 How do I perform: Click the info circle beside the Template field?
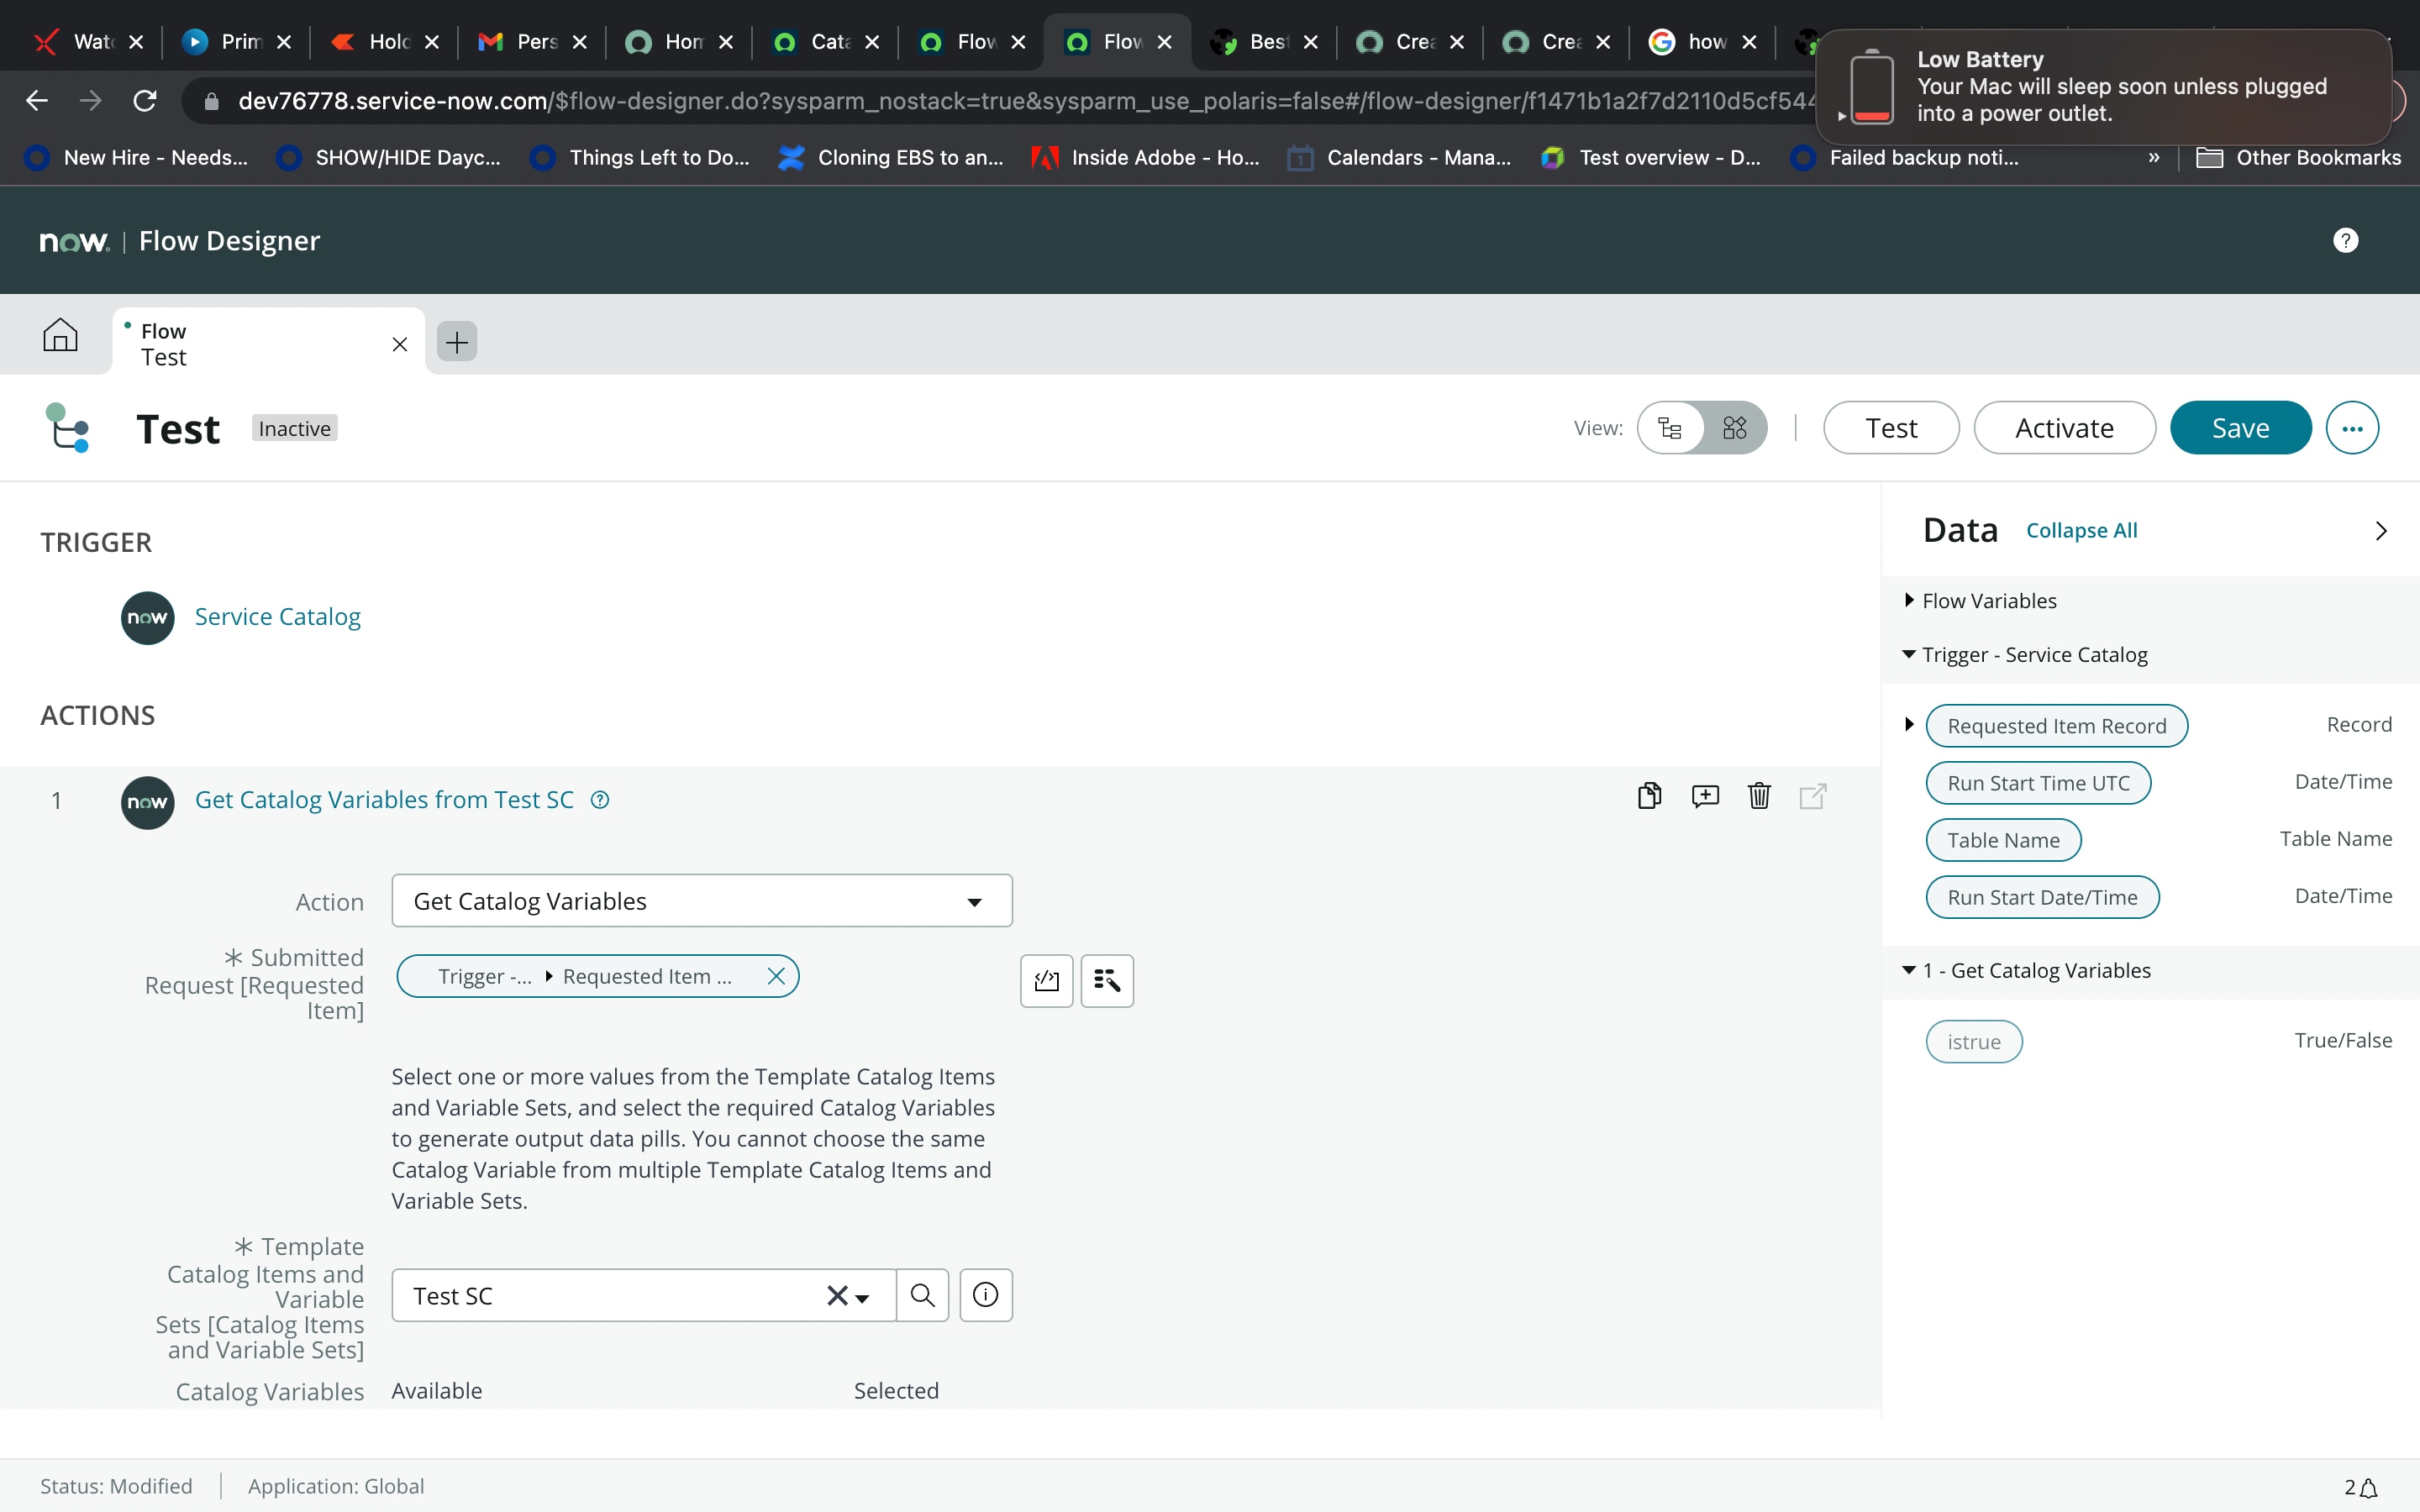[x=985, y=1294]
